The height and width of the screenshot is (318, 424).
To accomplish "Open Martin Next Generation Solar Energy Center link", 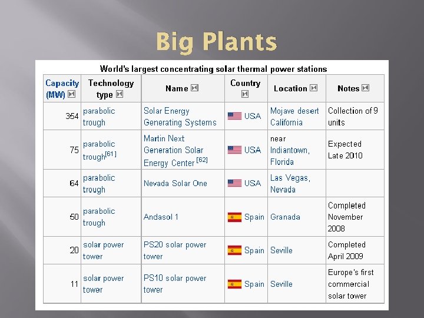I will tap(174, 151).
